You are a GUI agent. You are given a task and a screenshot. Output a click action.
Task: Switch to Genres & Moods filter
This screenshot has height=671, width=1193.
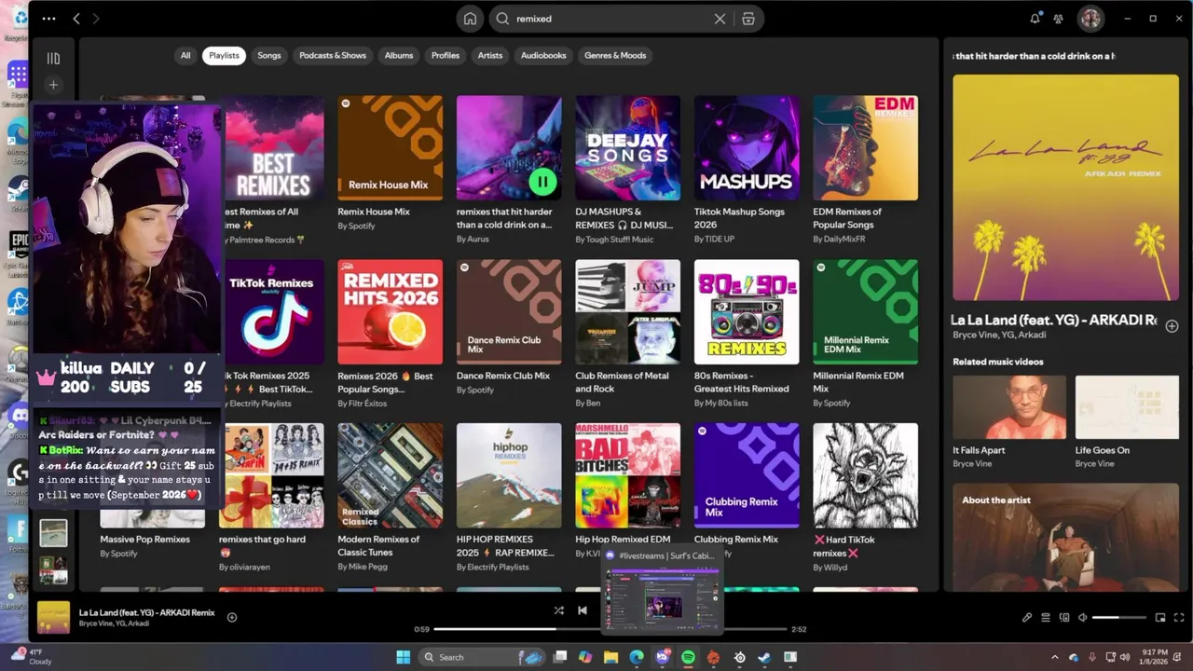click(615, 55)
